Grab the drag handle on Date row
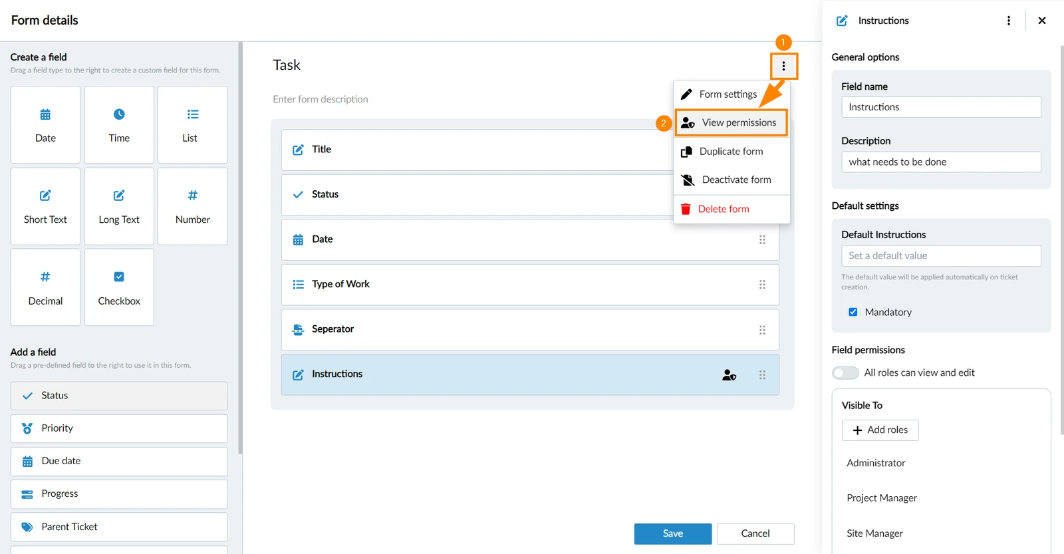The width and height of the screenshot is (1064, 554). 762,239
